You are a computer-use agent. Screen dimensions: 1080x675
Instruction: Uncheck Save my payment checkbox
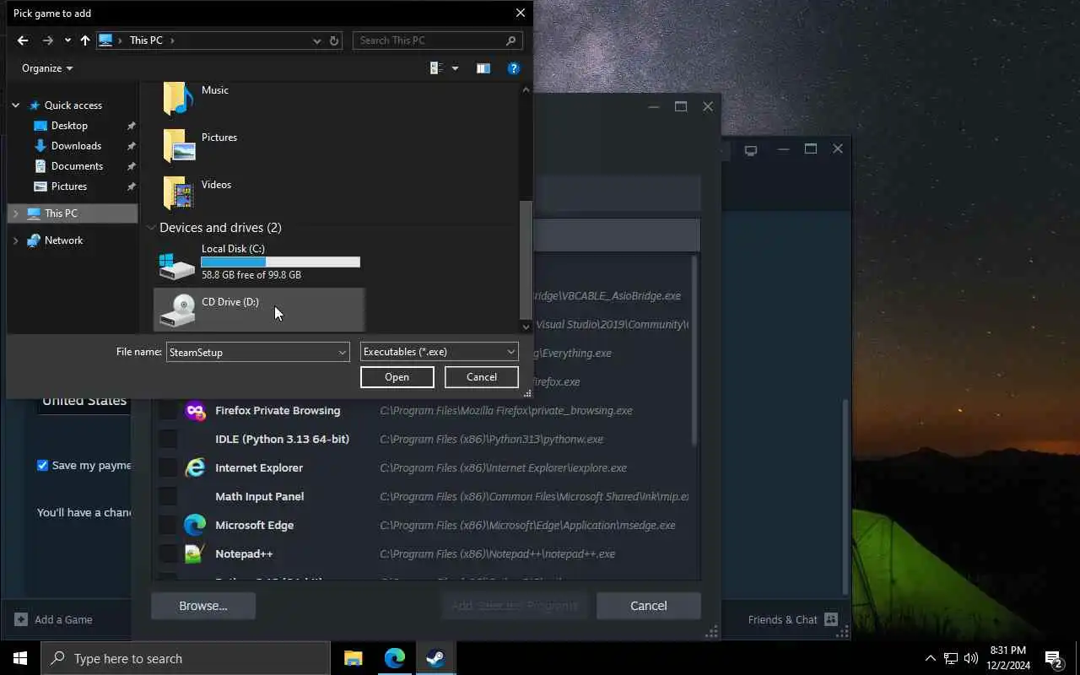click(x=43, y=466)
